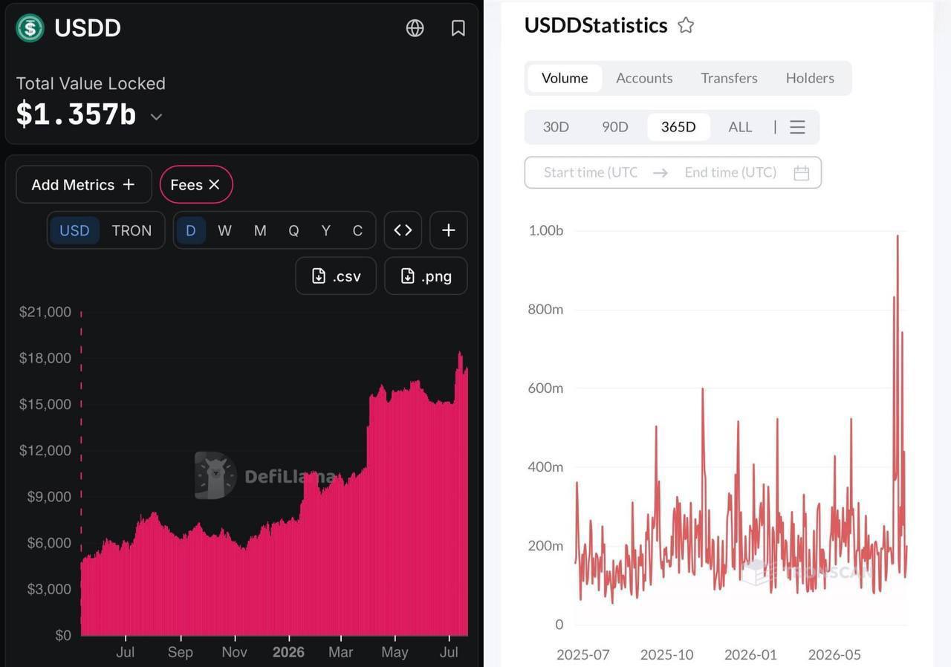Select the ALL time range
This screenshot has height=667, width=951.
pos(740,127)
